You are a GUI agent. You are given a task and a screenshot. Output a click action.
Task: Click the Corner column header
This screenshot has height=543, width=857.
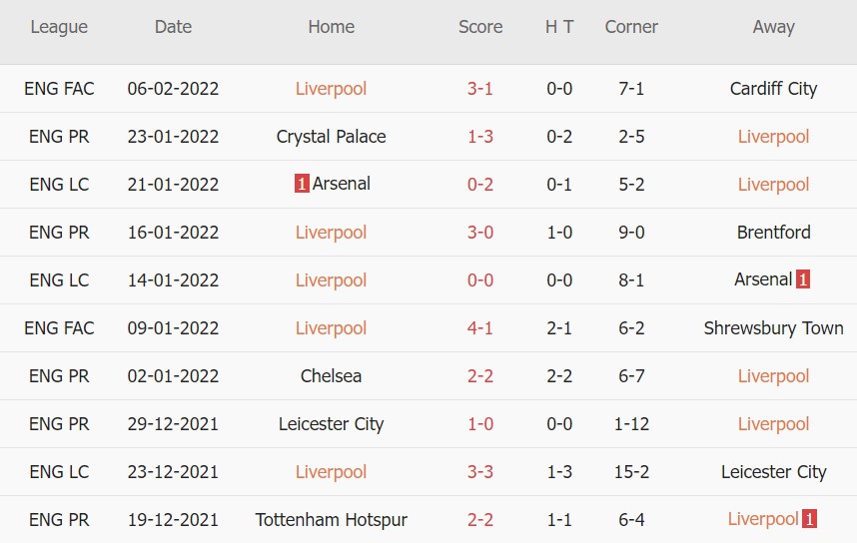click(631, 27)
